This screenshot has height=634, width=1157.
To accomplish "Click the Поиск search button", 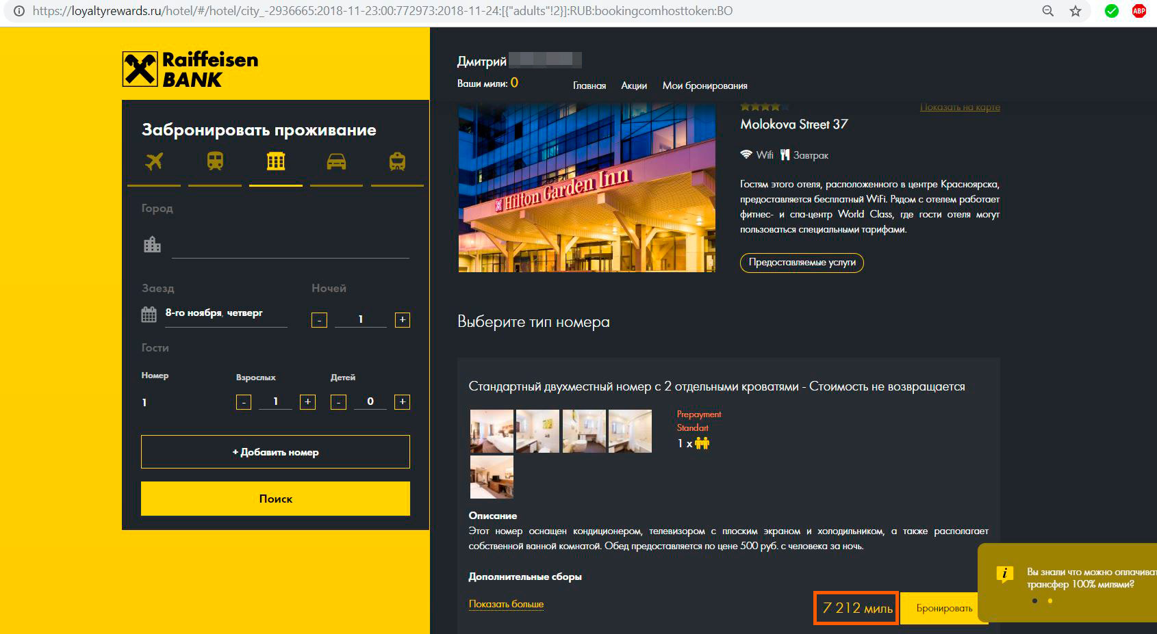I will 275,499.
